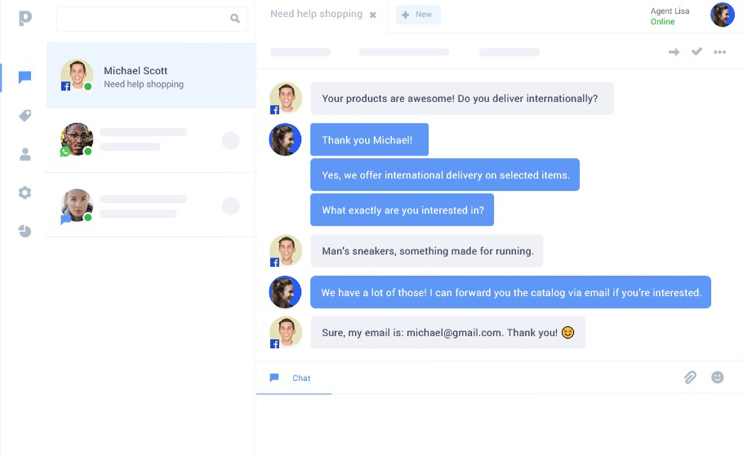Close the Need help shopping tab

pos(373,15)
